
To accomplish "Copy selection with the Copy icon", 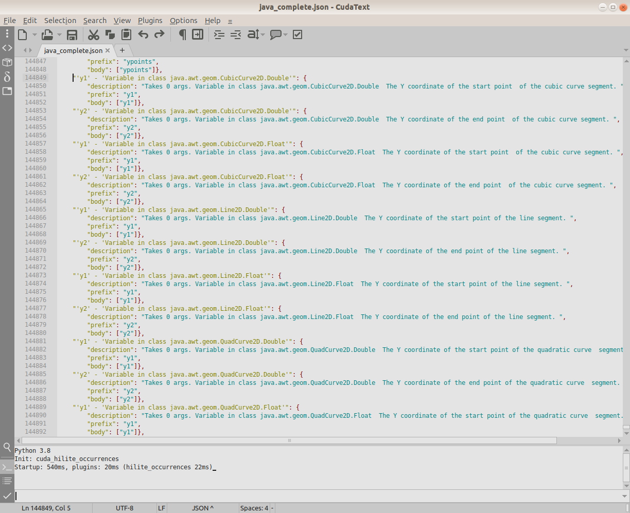I will [110, 34].
